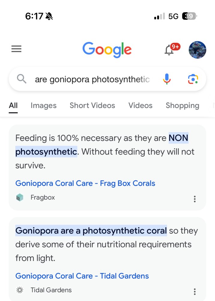The image size is (215, 301).
Task: Tap the search magnifier icon
Action: [22, 79]
